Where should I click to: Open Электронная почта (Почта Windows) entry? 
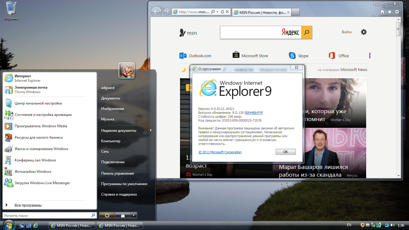click(50, 90)
